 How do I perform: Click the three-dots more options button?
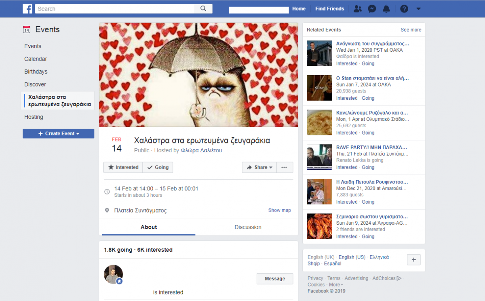285,167
